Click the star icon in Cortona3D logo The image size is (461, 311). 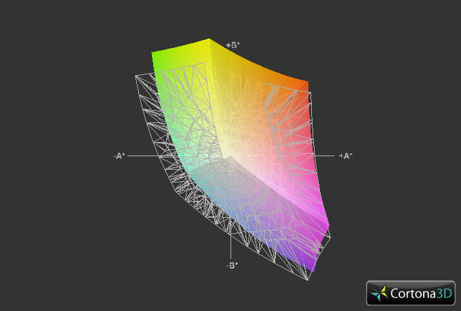(379, 293)
